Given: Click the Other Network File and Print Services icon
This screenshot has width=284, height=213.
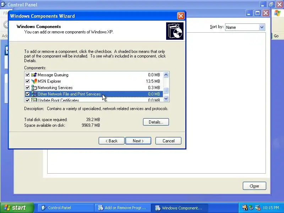Looking at the screenshot, I should pos(34,94).
